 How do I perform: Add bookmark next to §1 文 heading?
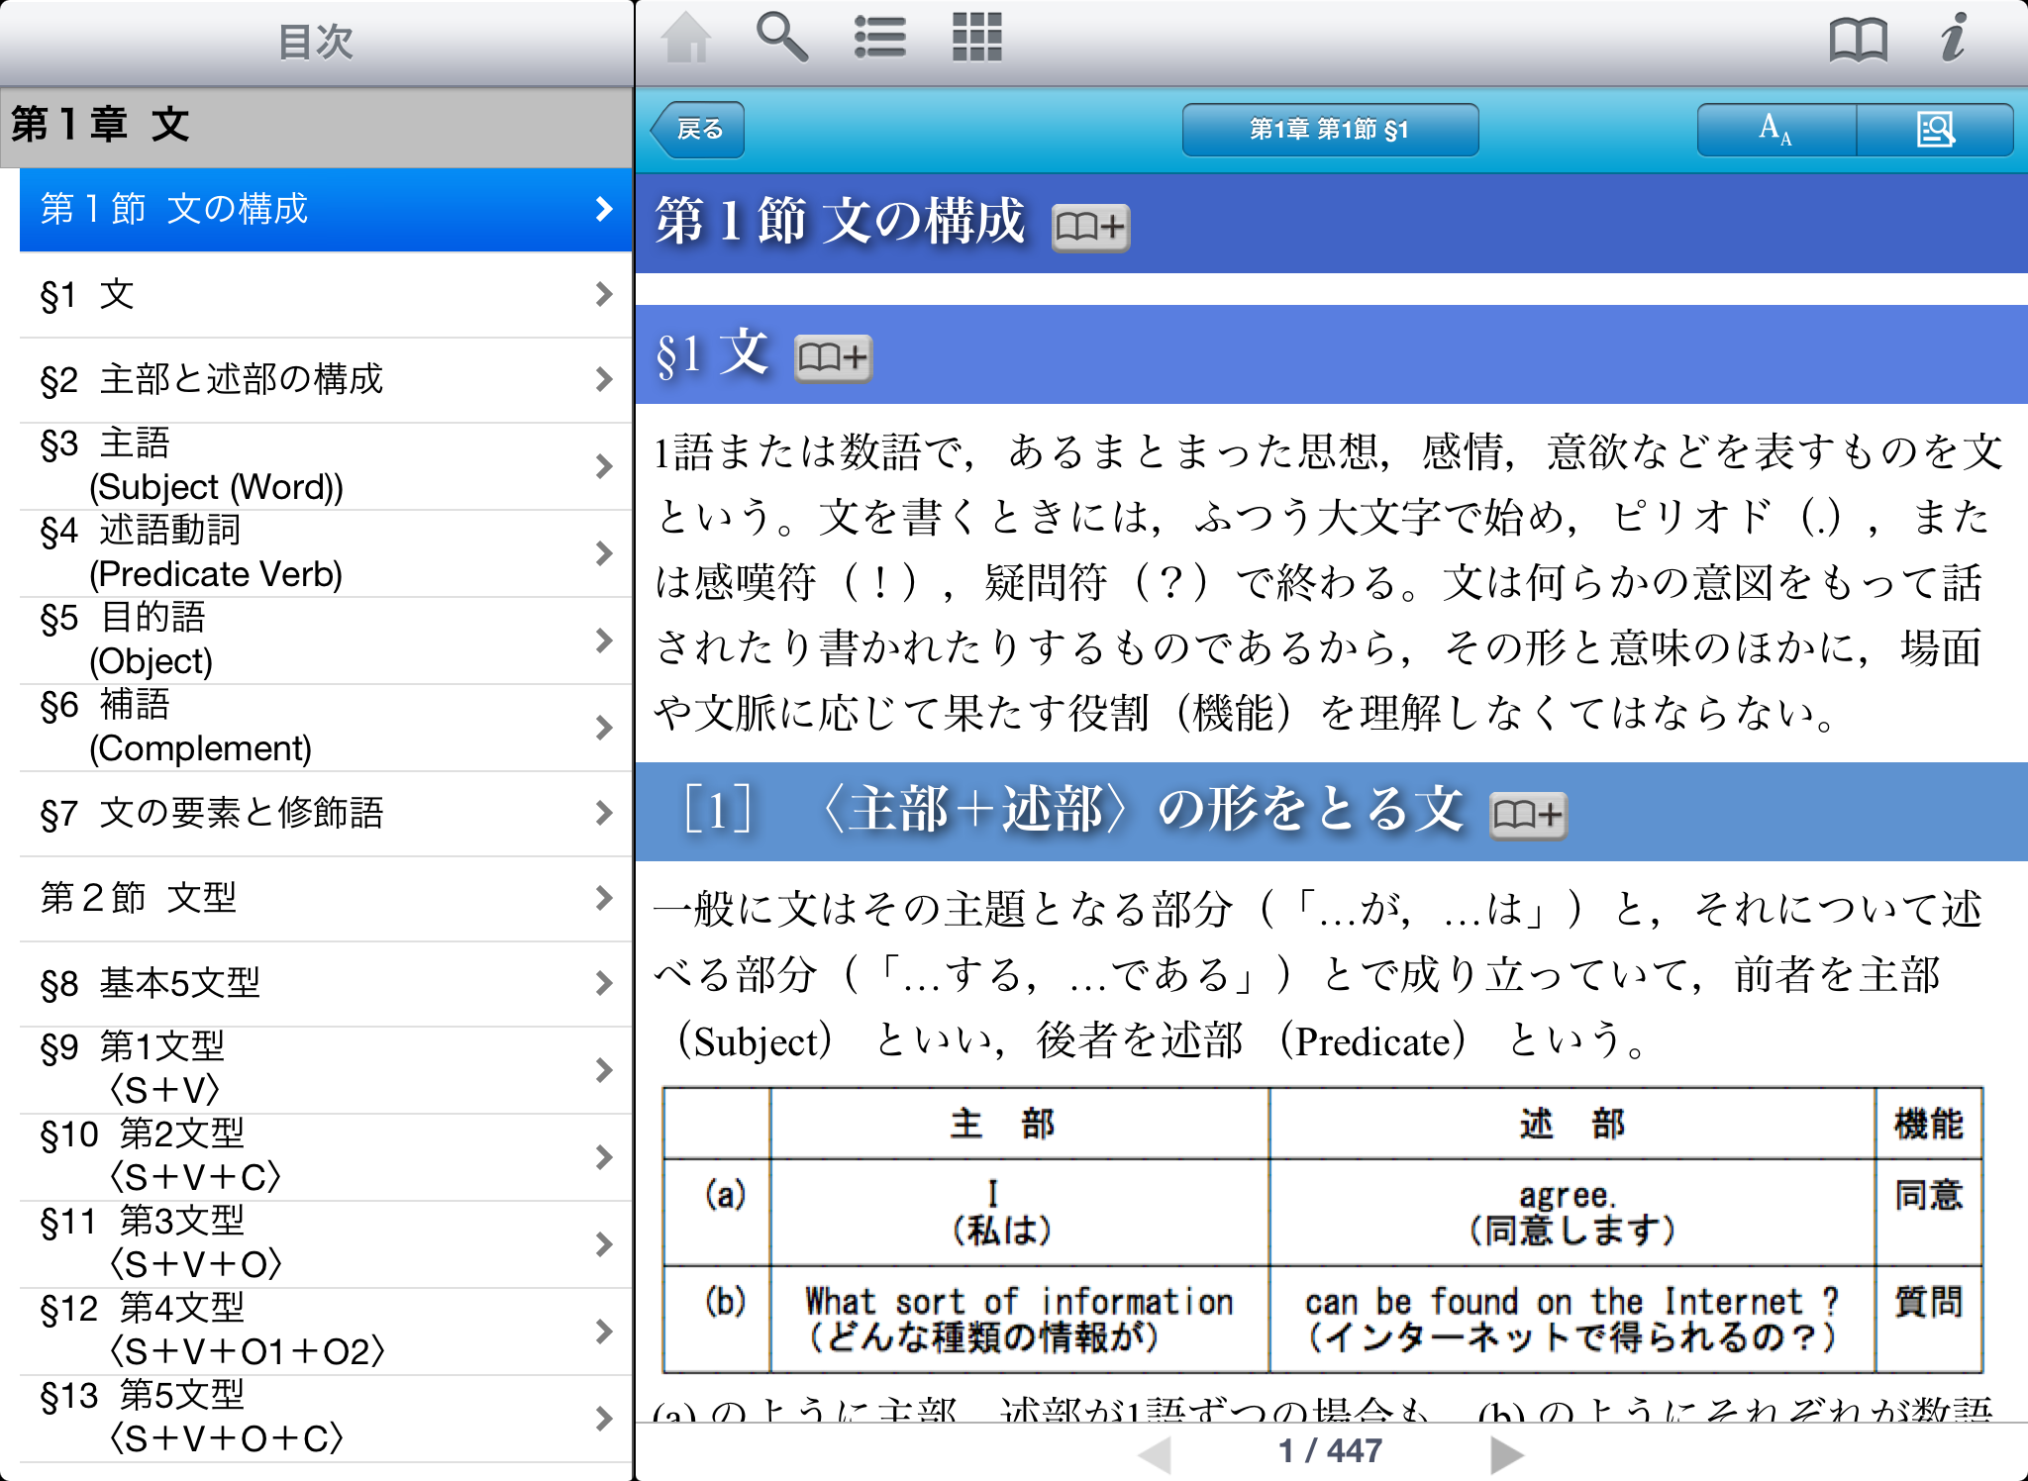point(832,357)
